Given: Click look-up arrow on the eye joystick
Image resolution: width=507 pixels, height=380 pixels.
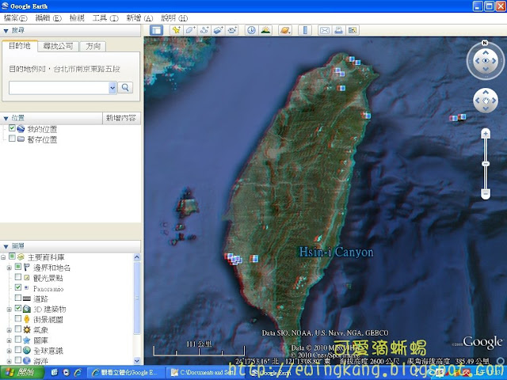Looking at the screenshot, I should coord(486,52).
